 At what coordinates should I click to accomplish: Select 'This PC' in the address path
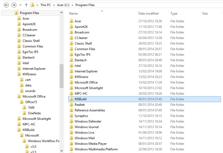coord(45,5)
